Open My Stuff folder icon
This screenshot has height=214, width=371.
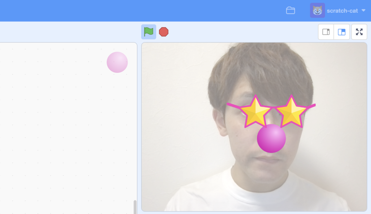tap(290, 10)
